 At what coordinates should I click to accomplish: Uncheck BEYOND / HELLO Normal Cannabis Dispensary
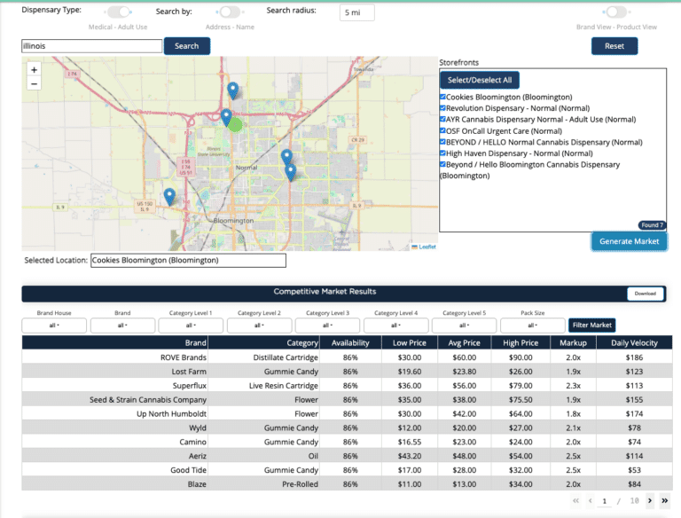click(x=442, y=142)
